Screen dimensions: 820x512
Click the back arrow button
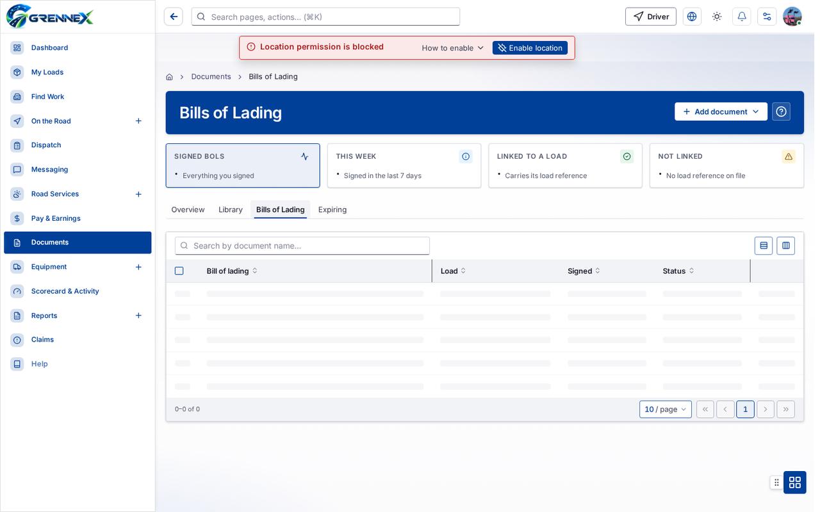pos(174,17)
